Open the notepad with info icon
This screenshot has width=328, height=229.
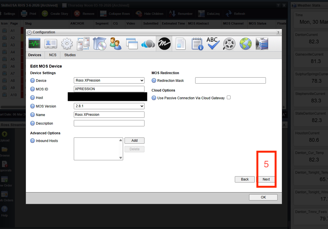click(x=197, y=44)
